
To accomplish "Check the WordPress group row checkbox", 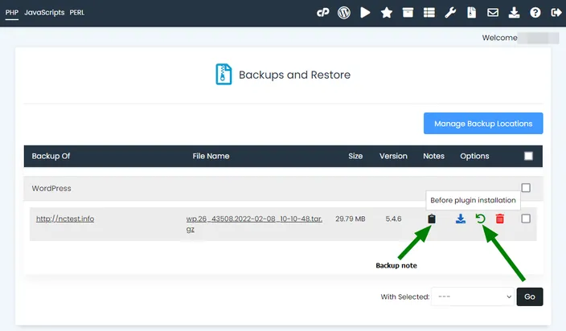I will (x=526, y=188).
